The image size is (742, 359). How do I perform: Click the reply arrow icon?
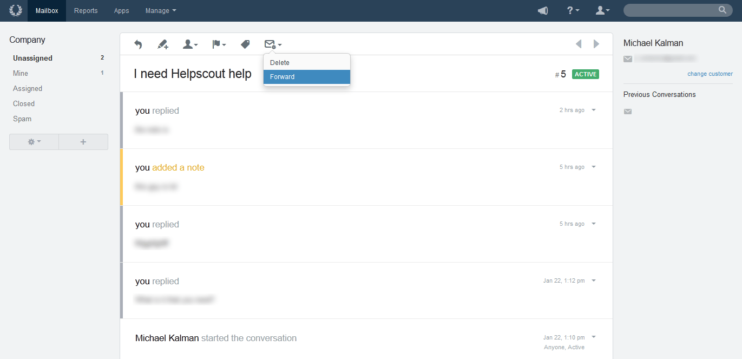point(138,44)
